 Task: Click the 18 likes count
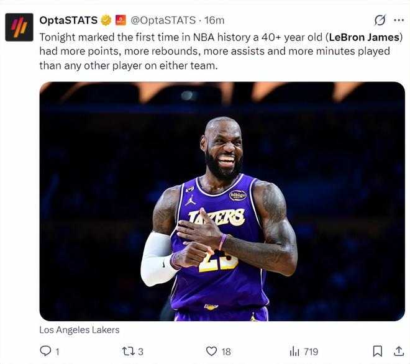point(226,352)
